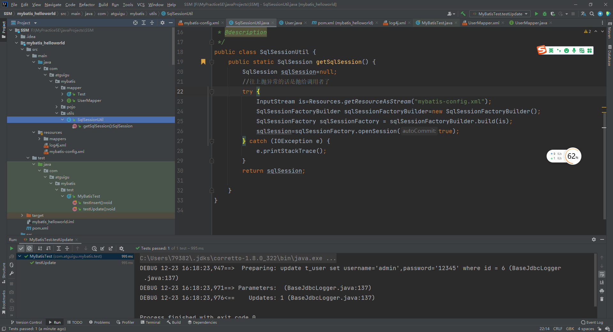Expand the .idea folder
Image resolution: width=613 pixels, height=332 pixels.
coord(16,36)
